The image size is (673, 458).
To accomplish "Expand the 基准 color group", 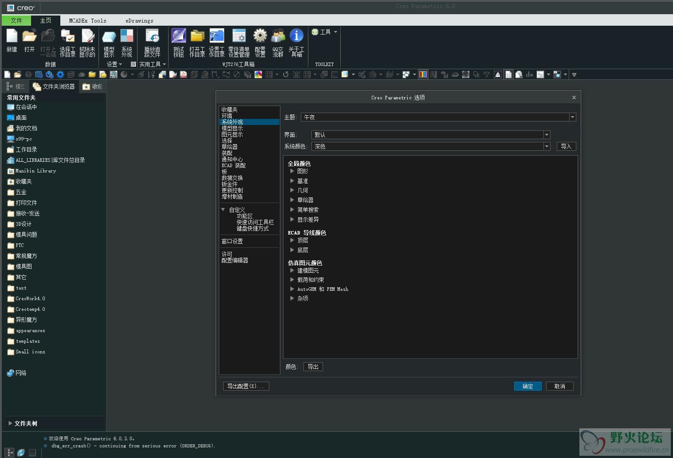I will (292, 181).
